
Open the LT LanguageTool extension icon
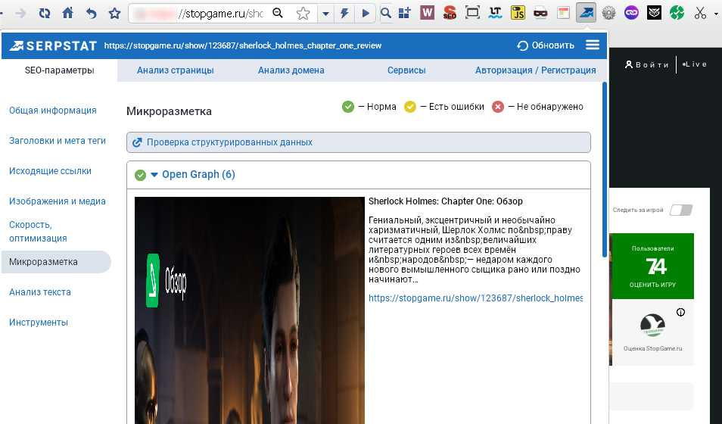496,13
